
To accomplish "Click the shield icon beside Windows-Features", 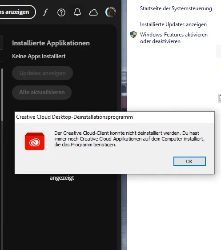I will pyautogui.click(x=133, y=34).
